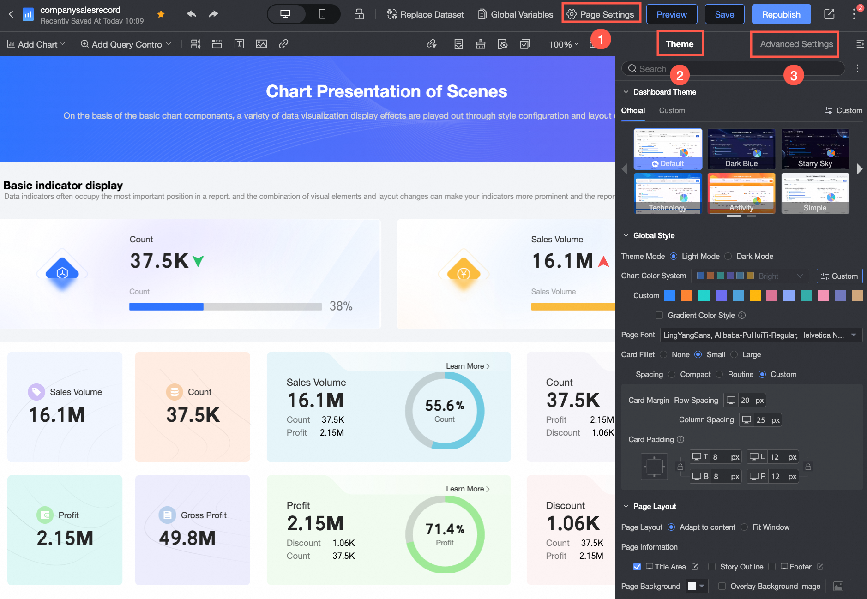Insert a link widget
Image resolution: width=867 pixels, height=599 pixels.
tap(283, 44)
